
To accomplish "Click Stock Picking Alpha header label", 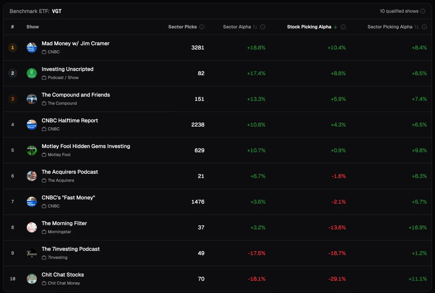I will point(309,27).
